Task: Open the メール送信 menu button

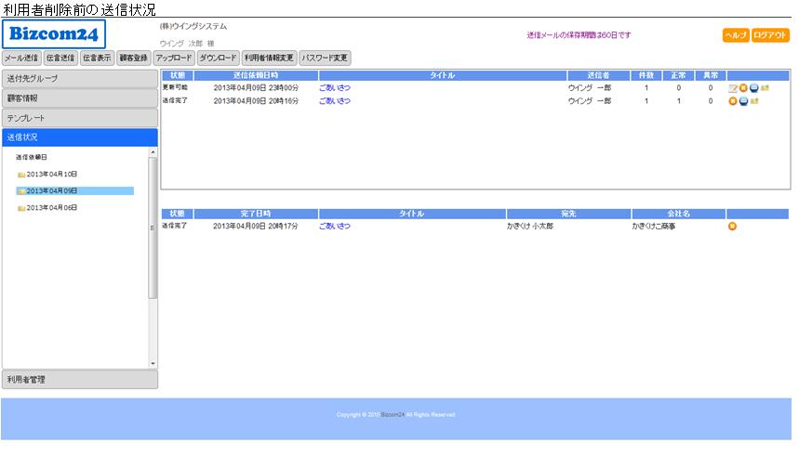Action: [21, 58]
